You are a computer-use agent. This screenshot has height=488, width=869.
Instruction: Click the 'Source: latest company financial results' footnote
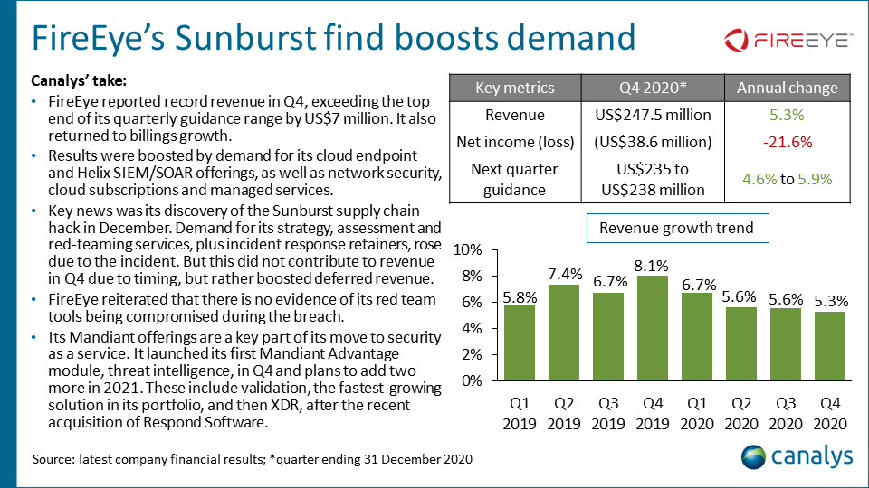253,459
